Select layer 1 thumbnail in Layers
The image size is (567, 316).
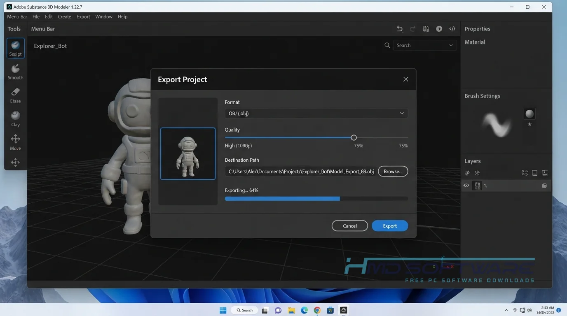477,186
